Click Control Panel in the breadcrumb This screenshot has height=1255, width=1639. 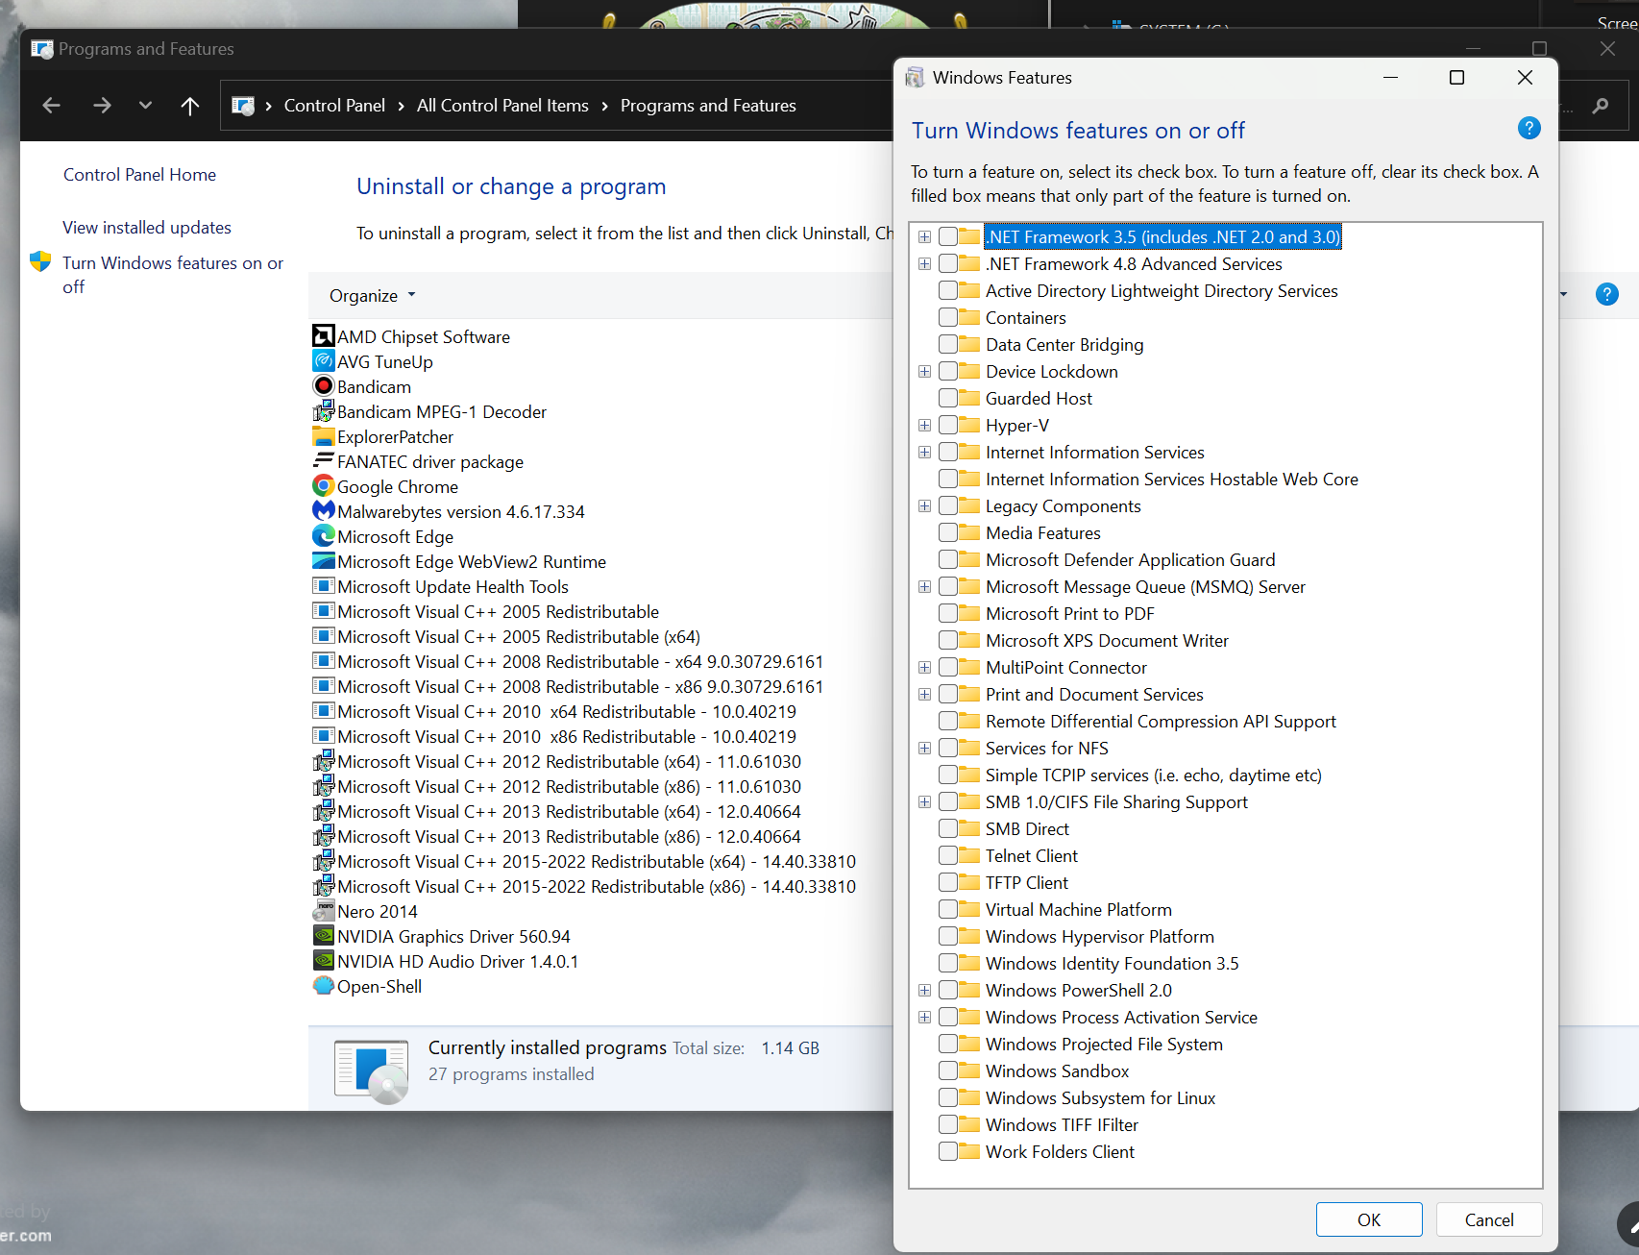[x=334, y=106]
